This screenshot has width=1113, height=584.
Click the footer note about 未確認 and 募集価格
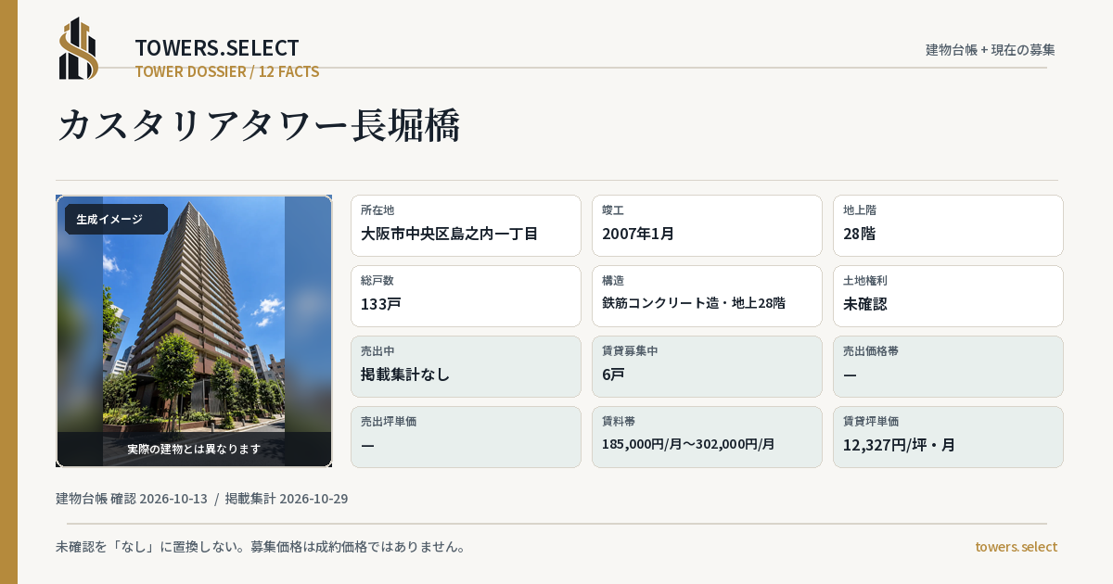click(x=261, y=547)
